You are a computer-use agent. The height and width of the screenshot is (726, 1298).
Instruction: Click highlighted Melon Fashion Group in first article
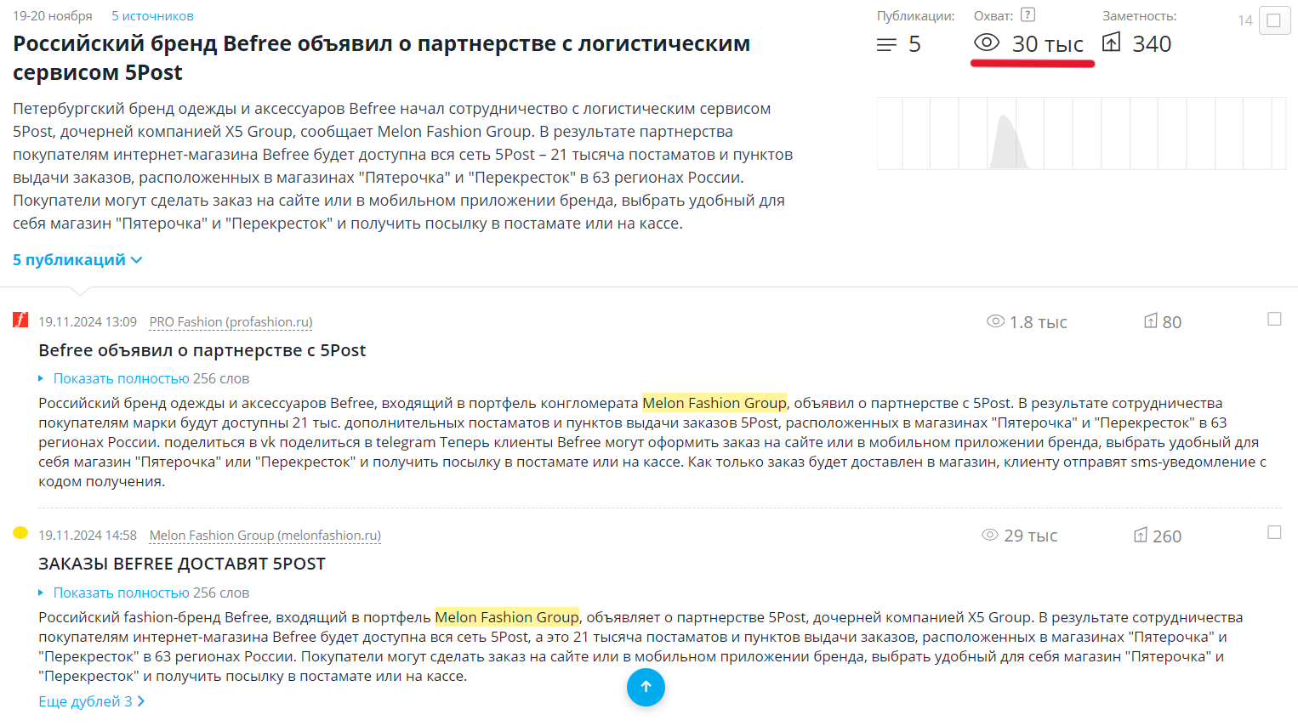coord(714,403)
